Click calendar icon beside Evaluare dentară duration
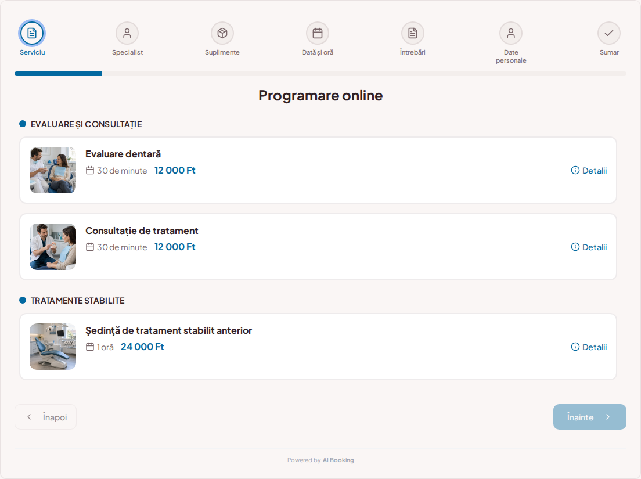 click(90, 171)
